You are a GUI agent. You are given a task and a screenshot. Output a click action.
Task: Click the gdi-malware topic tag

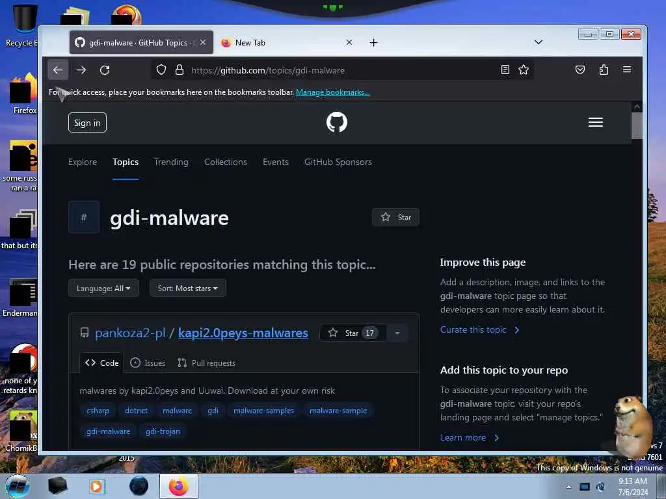(109, 431)
